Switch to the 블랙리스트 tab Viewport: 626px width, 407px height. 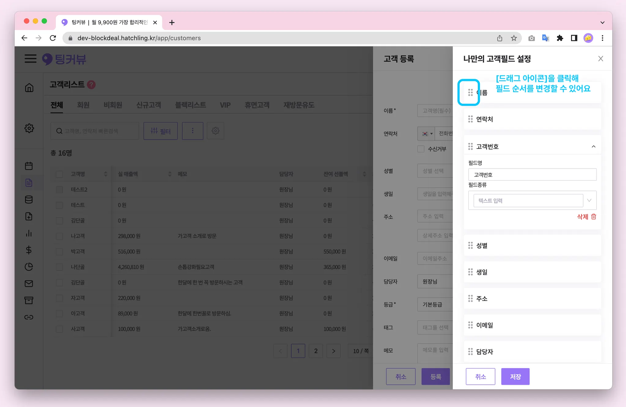point(190,105)
